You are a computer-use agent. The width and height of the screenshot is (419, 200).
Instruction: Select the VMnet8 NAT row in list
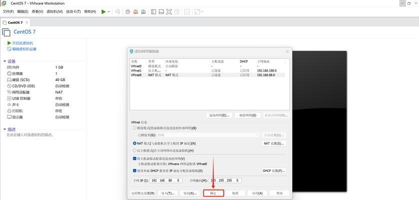207,75
